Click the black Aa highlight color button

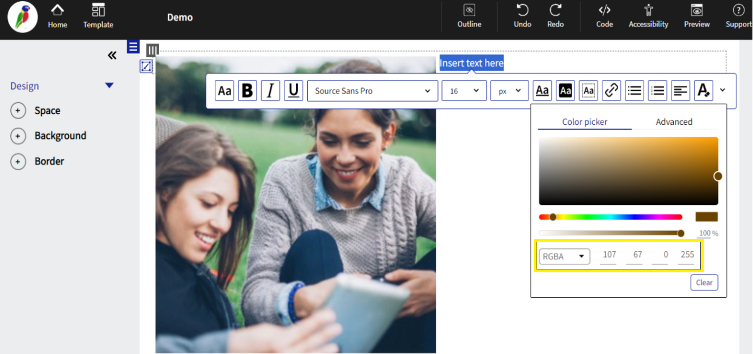click(565, 90)
